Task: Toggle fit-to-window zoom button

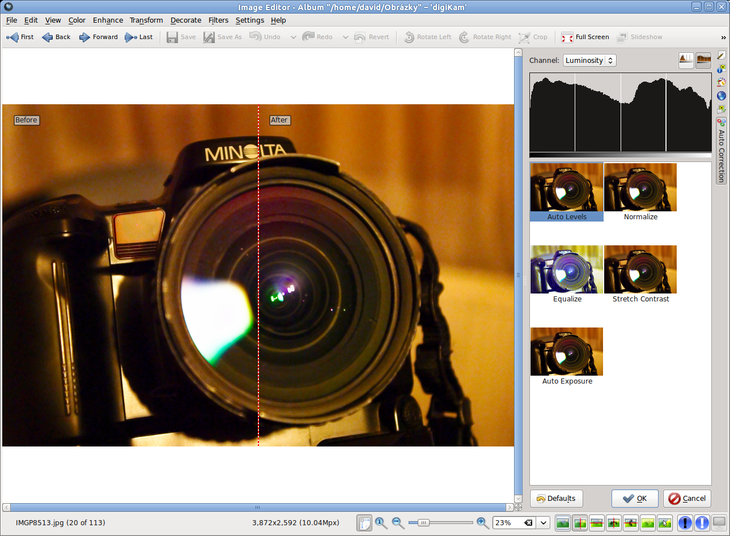Action: 364,522
